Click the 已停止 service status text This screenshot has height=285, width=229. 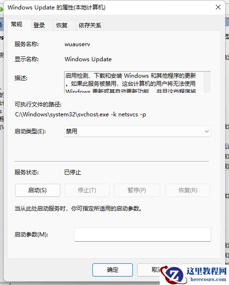tap(73, 172)
